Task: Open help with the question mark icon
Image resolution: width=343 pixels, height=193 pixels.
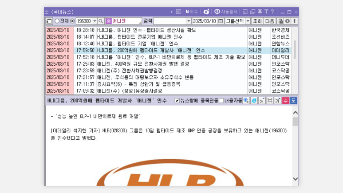Action: pyautogui.click(x=272, y=12)
